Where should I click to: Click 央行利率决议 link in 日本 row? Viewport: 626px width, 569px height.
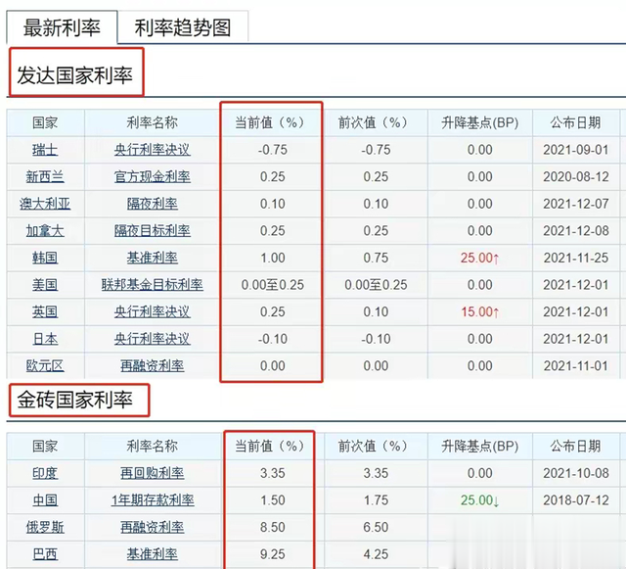point(153,339)
